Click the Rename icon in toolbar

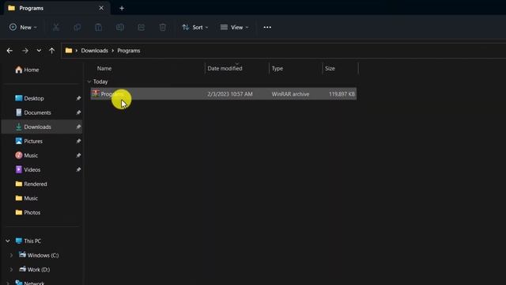120,28
